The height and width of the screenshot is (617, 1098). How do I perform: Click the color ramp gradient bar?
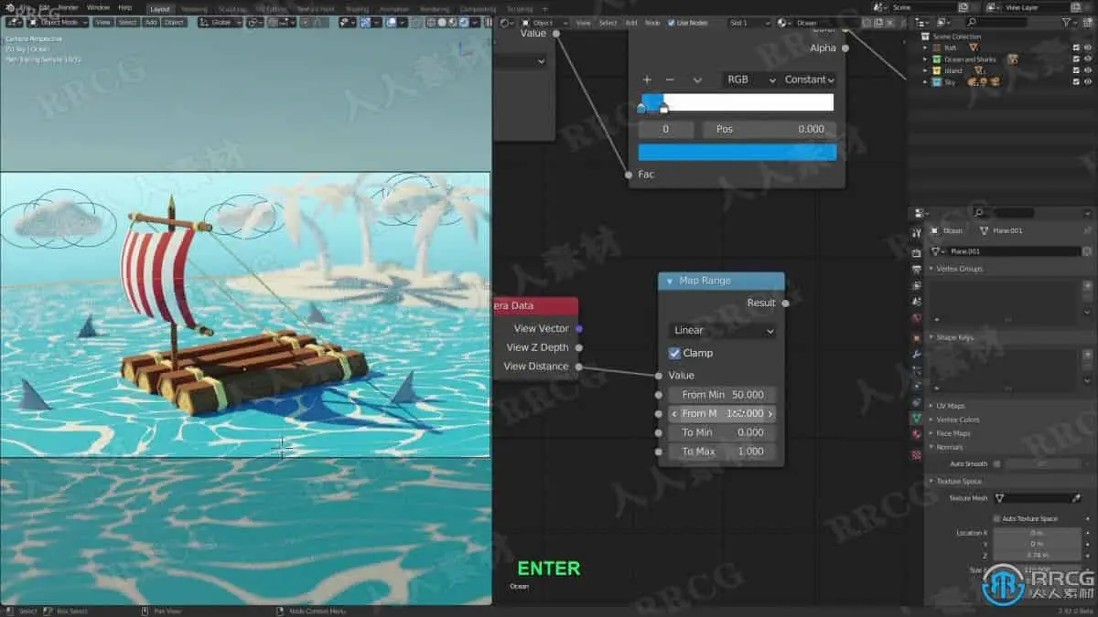pyautogui.click(x=737, y=102)
